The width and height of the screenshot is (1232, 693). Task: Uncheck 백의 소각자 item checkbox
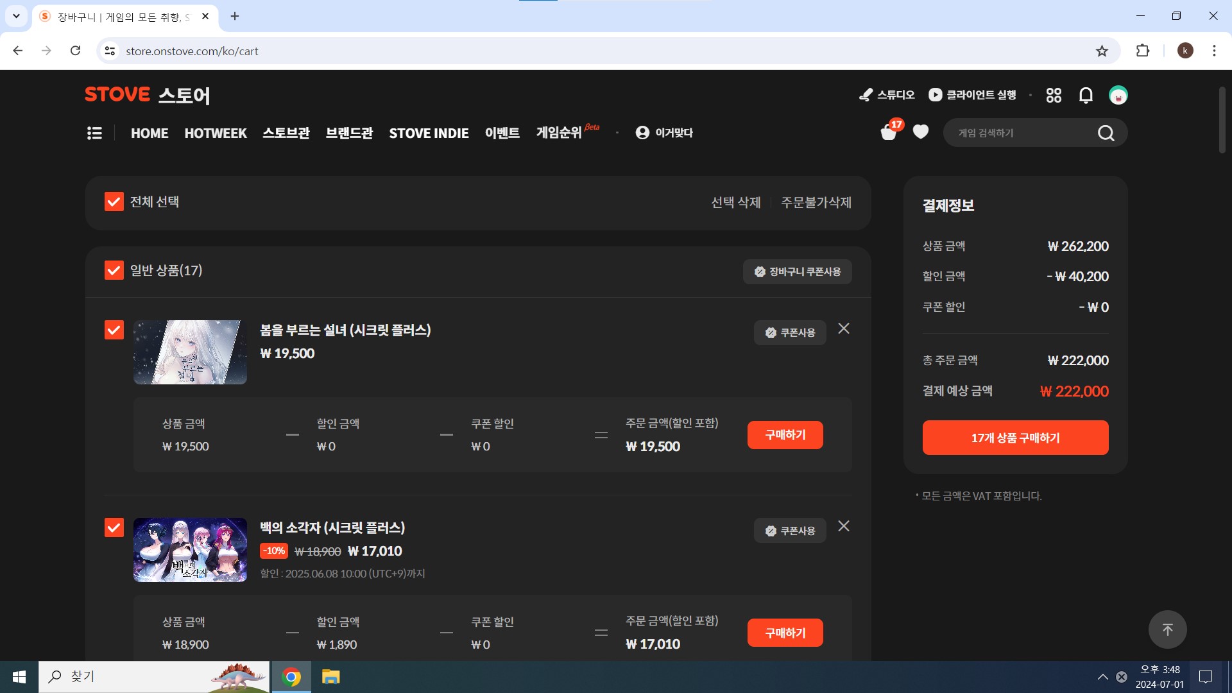(x=114, y=527)
